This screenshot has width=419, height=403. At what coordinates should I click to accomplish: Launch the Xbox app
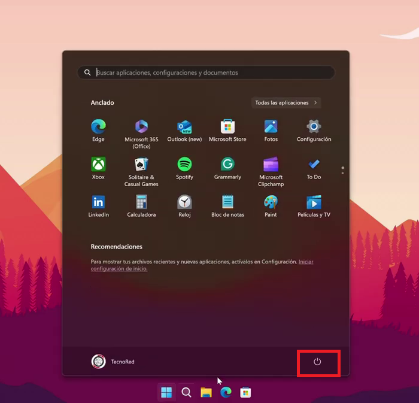coord(98,168)
